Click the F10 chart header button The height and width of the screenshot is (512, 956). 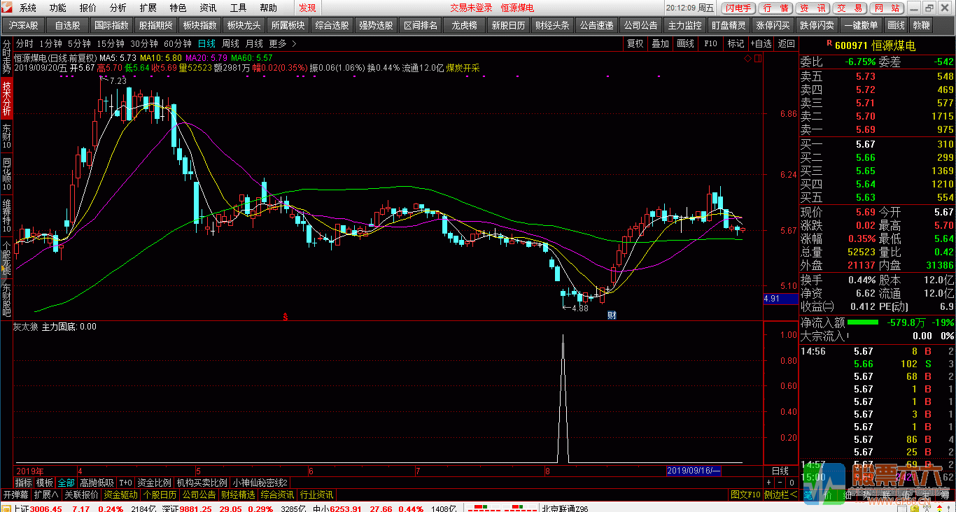[710, 43]
